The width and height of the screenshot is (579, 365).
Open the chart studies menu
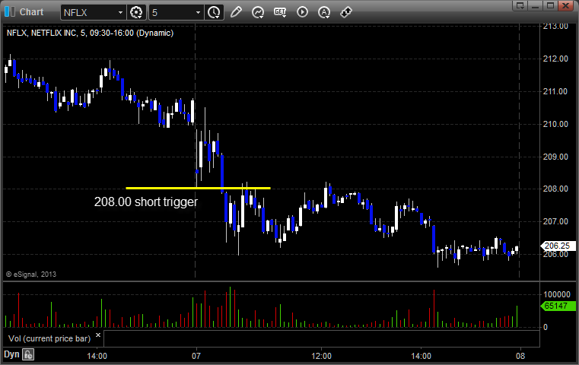pyautogui.click(x=258, y=12)
